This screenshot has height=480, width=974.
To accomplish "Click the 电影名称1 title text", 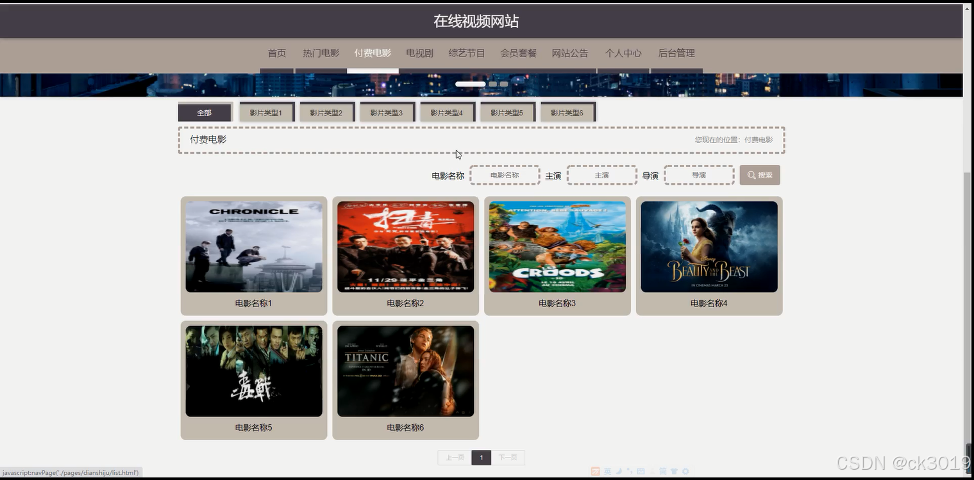I will [x=254, y=303].
